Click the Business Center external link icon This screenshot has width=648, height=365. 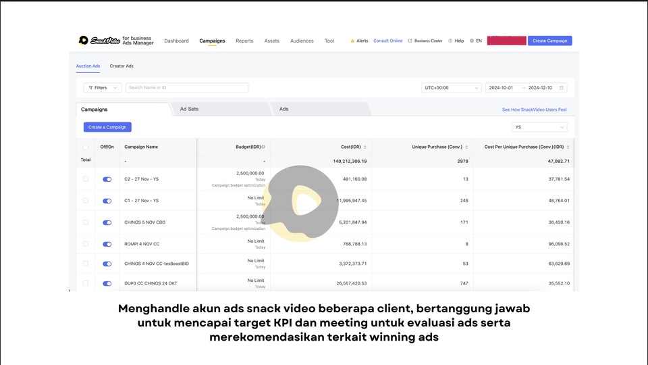tap(410, 41)
